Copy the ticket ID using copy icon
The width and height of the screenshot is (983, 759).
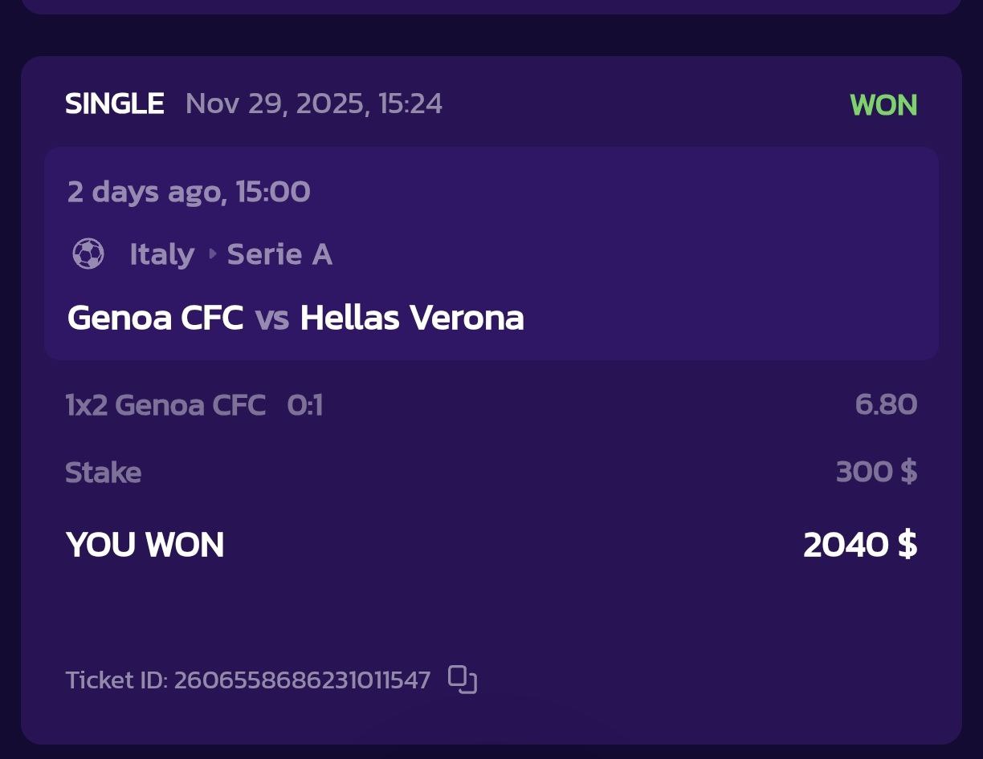(463, 680)
